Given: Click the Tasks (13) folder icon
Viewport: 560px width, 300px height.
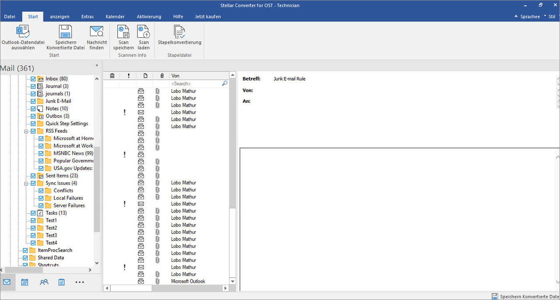Looking at the screenshot, I should (40, 213).
